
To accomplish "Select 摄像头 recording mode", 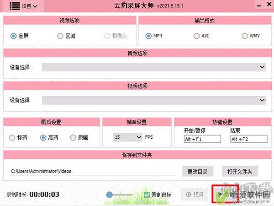I will pos(116,36).
